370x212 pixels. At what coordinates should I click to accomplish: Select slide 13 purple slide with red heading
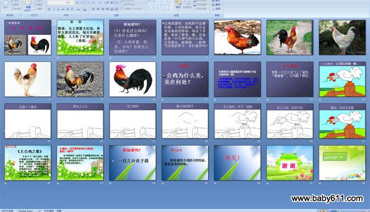290,79
